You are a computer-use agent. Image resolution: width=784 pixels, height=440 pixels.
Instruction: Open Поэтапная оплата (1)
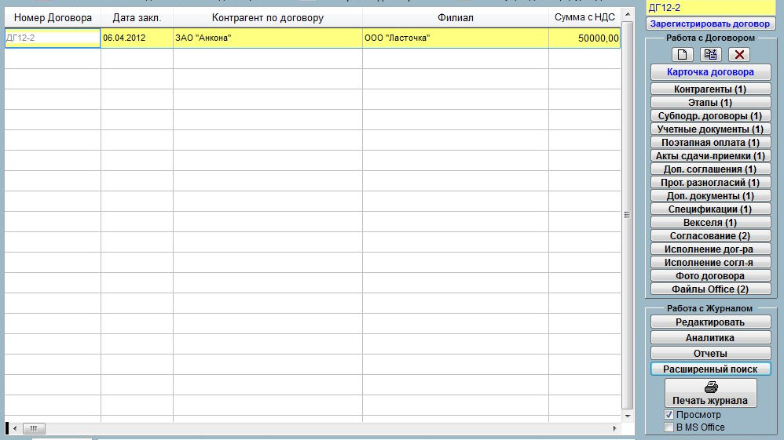click(x=710, y=142)
